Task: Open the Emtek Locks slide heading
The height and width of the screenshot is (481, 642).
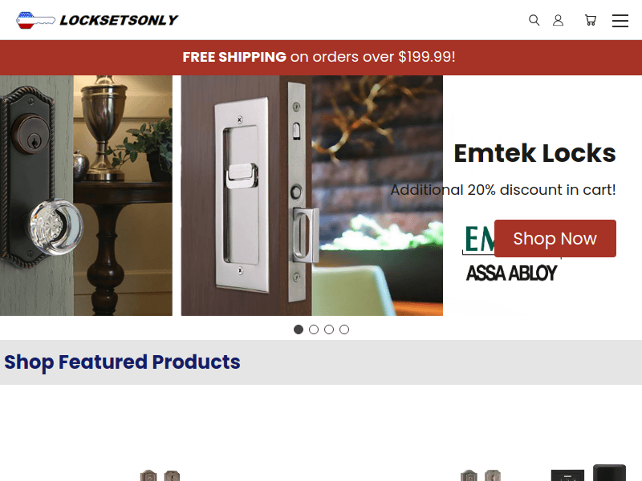Action: click(x=534, y=153)
